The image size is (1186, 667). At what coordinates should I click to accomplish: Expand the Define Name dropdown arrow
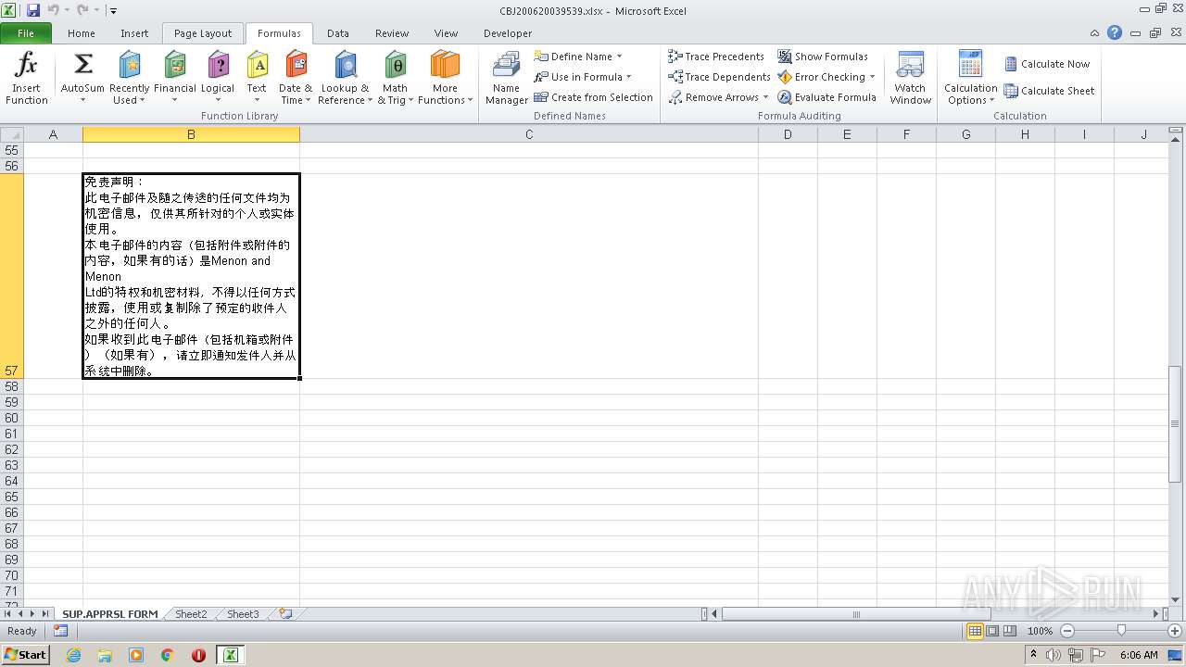click(619, 57)
